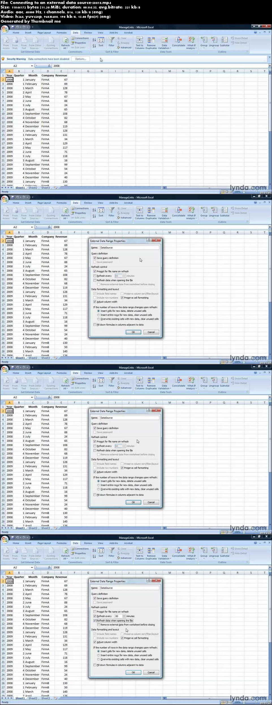
Task: Click Cancel in the 00:01:59 frame dialog
Action: (x=151, y=332)
